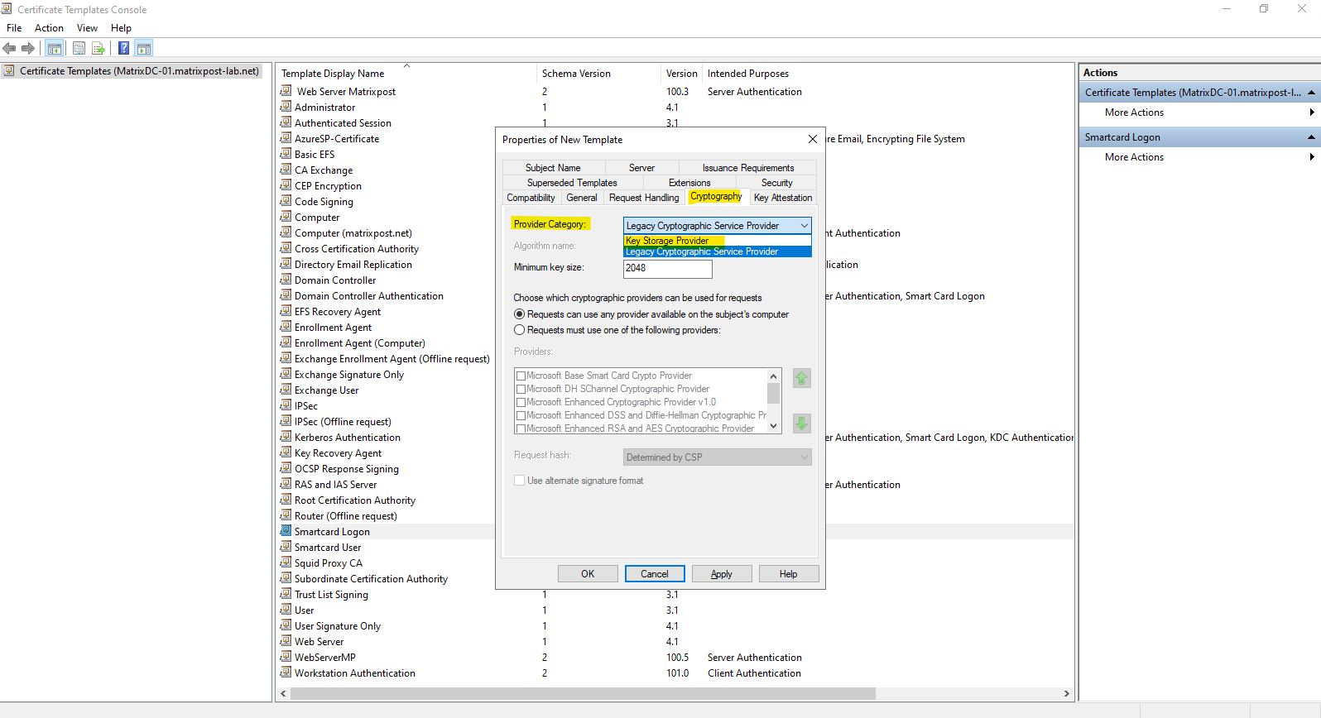Select 'Requests must use one of the following providers'
1321x718 pixels.
pyautogui.click(x=520, y=330)
